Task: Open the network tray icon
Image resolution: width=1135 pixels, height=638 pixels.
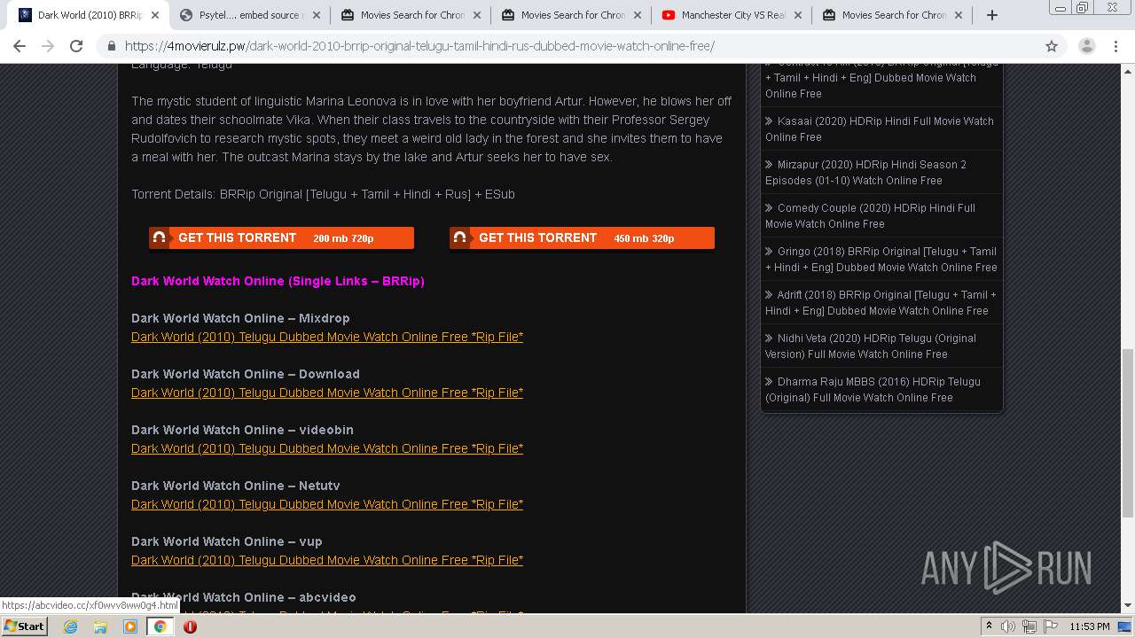Action: tap(1029, 626)
